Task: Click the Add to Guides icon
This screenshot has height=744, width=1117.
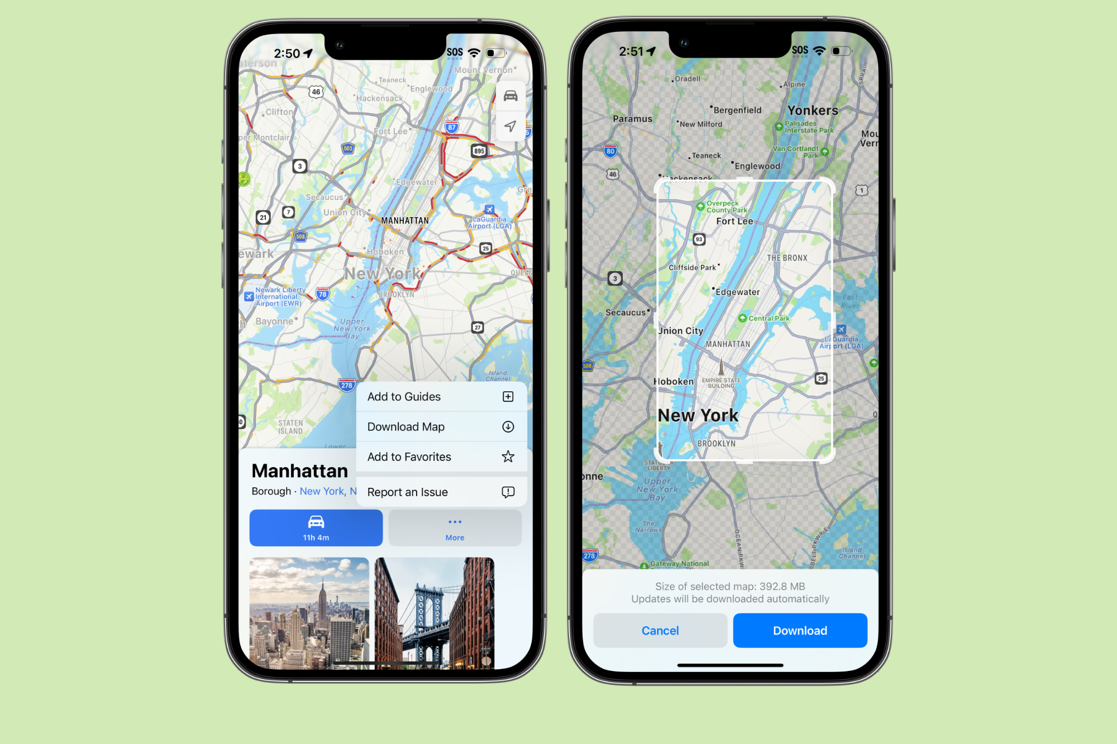Action: (508, 396)
